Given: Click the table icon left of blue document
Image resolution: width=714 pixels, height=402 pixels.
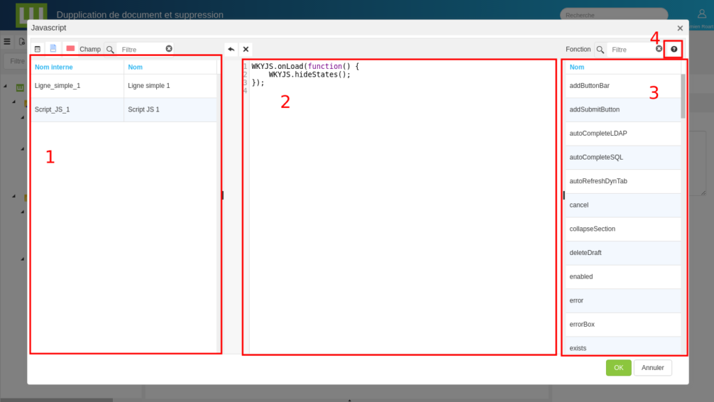Looking at the screenshot, I should [37, 49].
